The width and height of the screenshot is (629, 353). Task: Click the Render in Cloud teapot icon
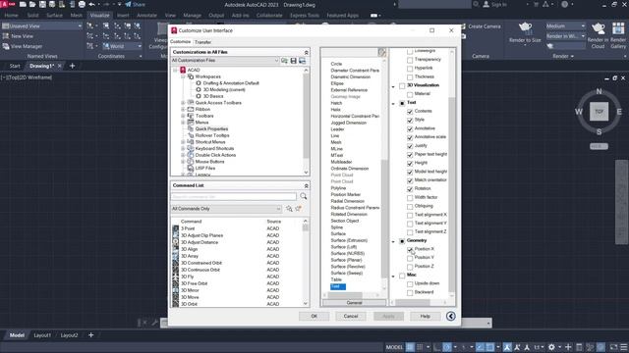pyautogui.click(x=598, y=28)
